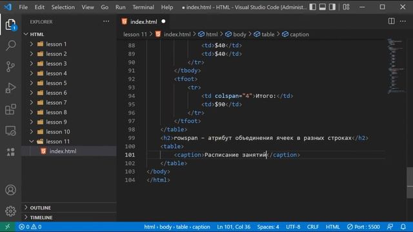Open the Terminal menu
The image size is (413, 232).
(x=143, y=7)
